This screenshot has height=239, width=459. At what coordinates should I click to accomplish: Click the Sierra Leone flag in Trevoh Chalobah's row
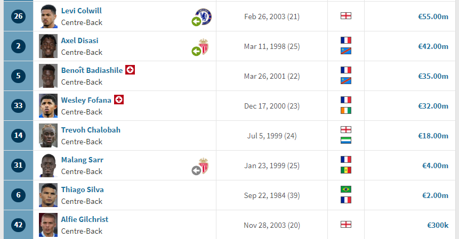(x=345, y=140)
